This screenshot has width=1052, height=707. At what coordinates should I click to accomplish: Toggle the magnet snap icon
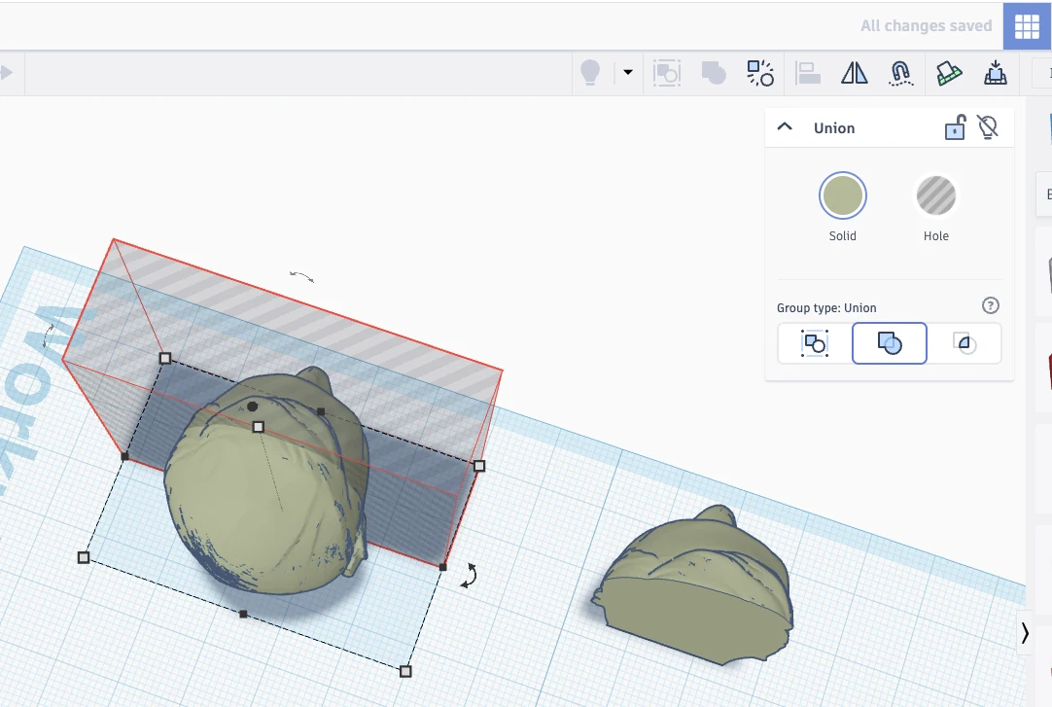point(900,72)
